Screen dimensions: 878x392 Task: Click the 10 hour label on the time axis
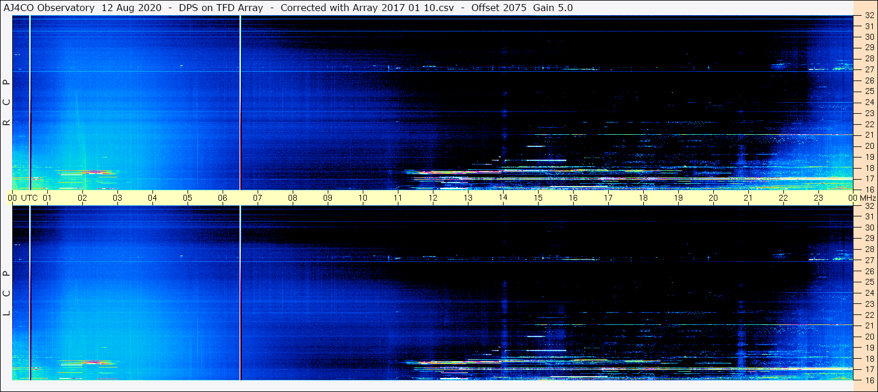[x=363, y=198]
